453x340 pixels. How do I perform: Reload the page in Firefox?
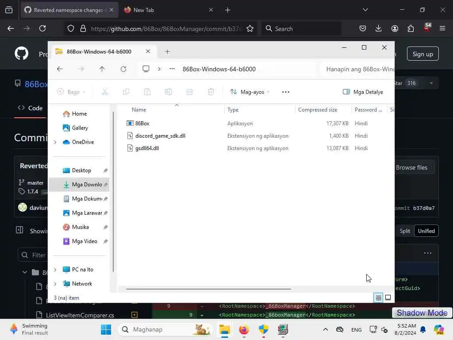pyautogui.click(x=42, y=28)
